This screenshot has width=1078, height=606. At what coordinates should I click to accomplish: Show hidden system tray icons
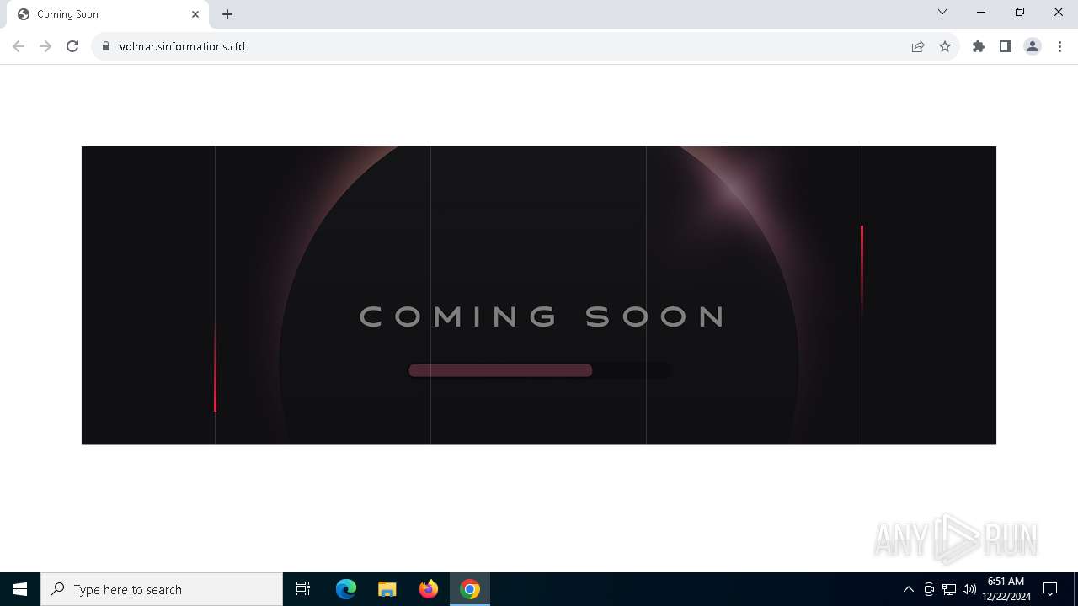point(908,589)
